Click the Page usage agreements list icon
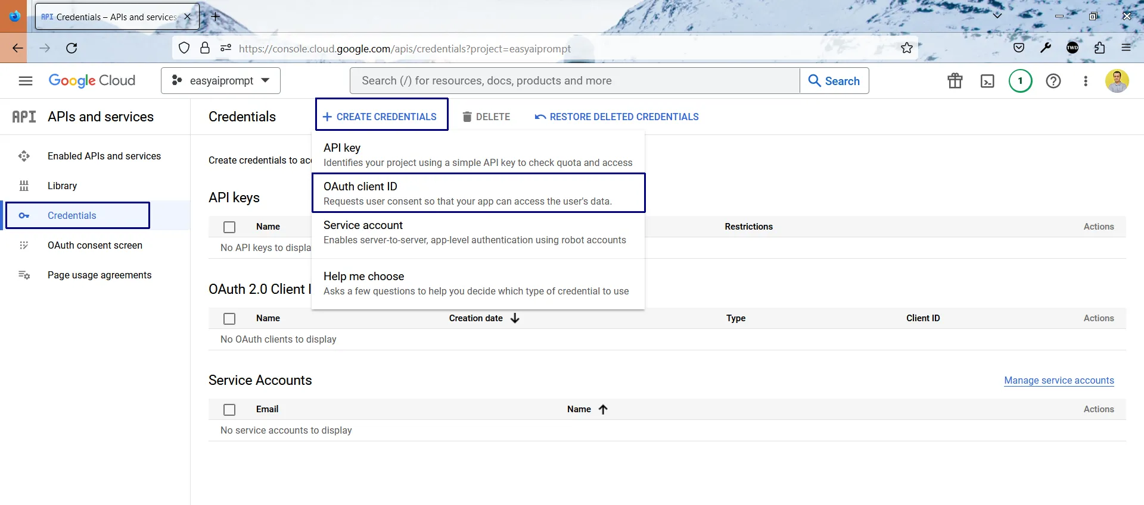 pos(24,275)
